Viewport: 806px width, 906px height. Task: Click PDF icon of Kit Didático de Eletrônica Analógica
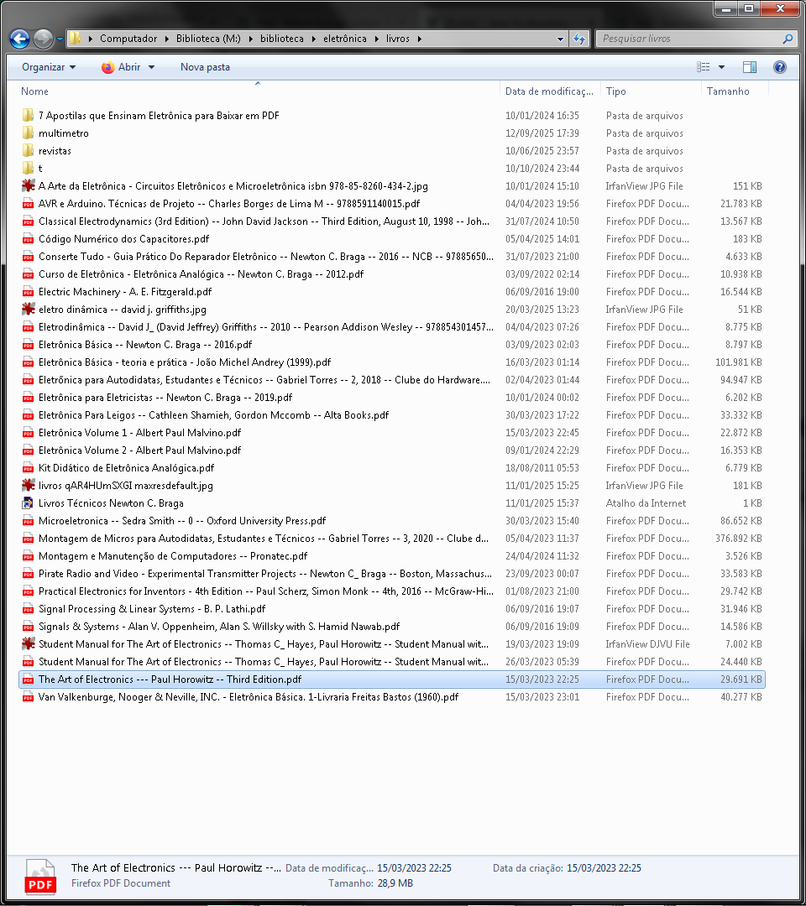28,468
